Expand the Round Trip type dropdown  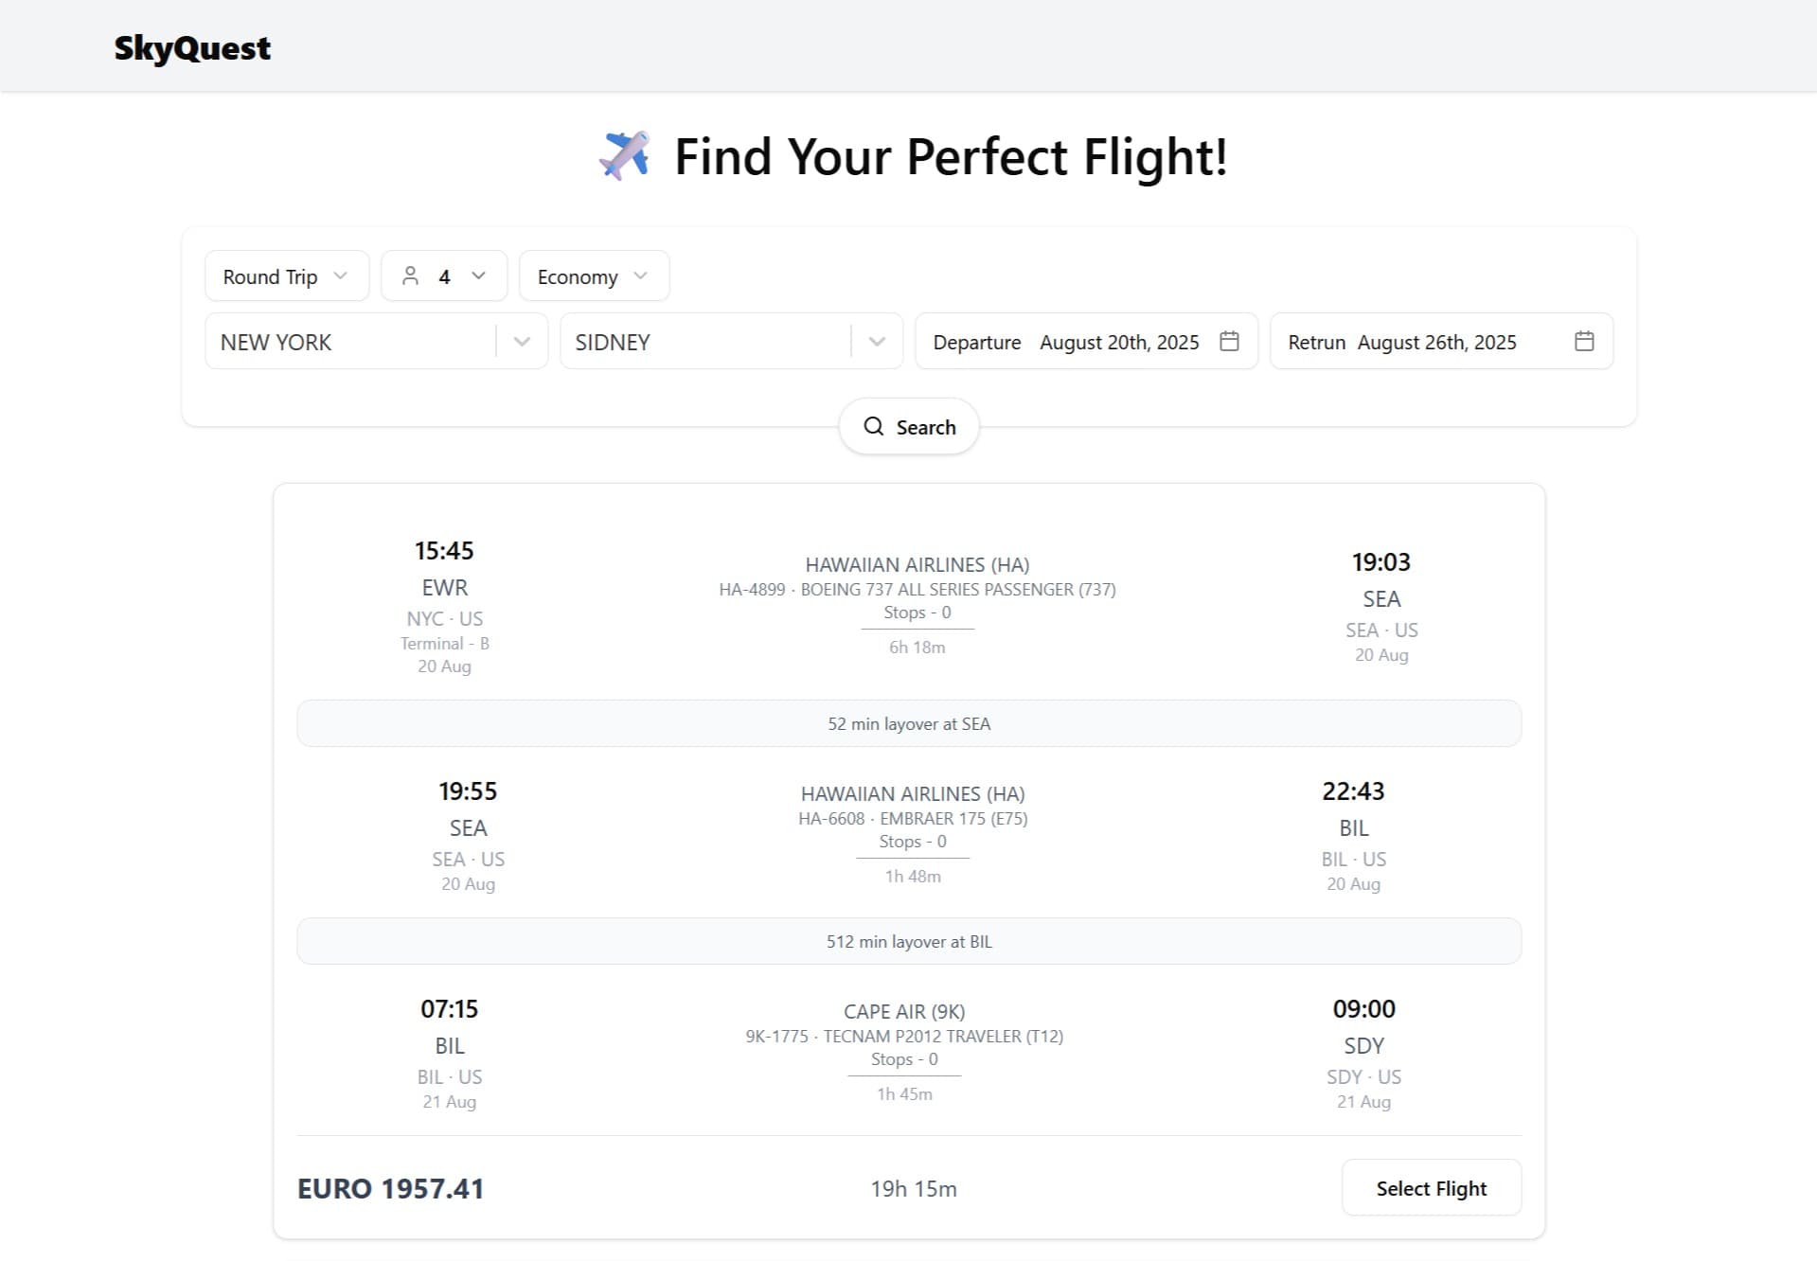pos(286,276)
